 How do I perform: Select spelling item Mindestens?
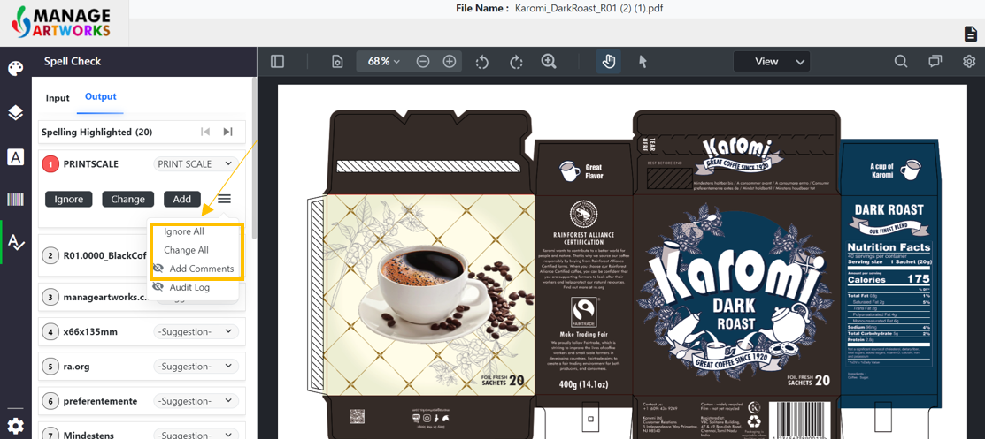89,436
